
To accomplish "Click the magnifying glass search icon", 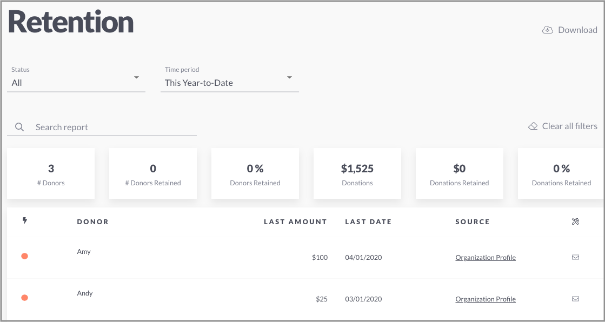I will 19,127.
